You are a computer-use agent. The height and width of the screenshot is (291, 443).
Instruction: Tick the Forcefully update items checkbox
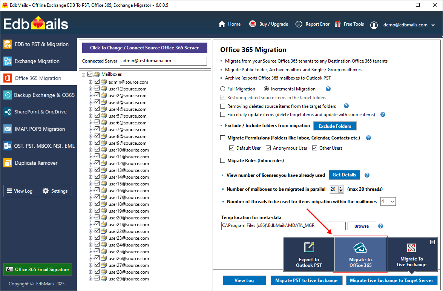222,115
